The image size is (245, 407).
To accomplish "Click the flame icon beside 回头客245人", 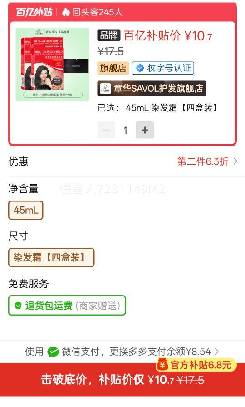I will (66, 12).
